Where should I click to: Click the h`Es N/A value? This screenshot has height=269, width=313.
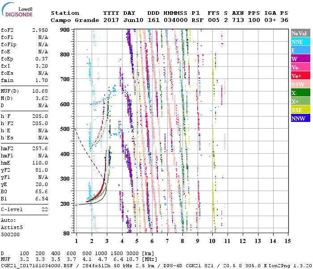click(43, 138)
